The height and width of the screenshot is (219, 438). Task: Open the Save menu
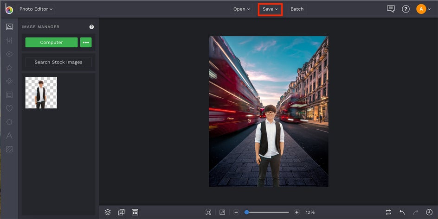pyautogui.click(x=270, y=9)
